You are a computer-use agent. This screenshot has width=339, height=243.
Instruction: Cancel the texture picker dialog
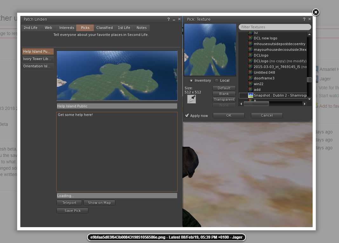(267, 115)
